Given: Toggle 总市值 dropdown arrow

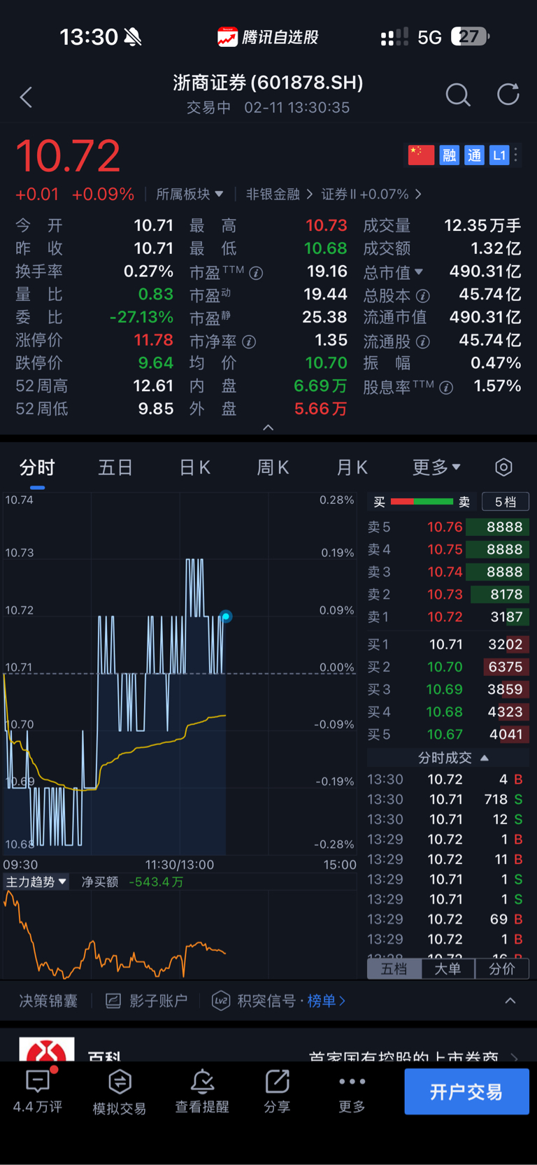Looking at the screenshot, I should click(x=419, y=271).
